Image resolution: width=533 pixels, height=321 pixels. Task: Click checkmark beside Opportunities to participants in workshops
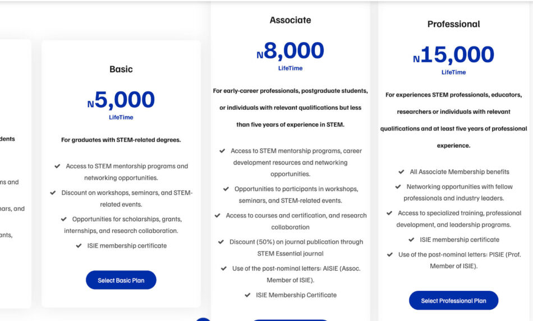(226, 189)
